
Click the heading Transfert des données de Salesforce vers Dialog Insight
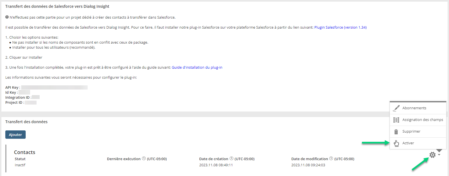(57, 6)
